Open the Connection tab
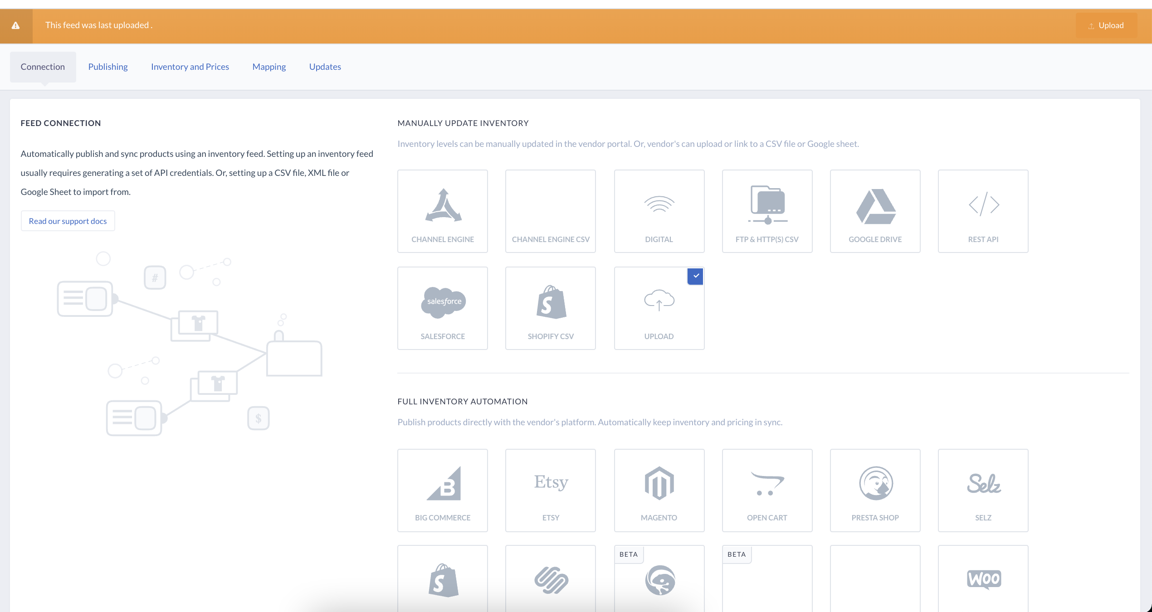 [x=43, y=67]
